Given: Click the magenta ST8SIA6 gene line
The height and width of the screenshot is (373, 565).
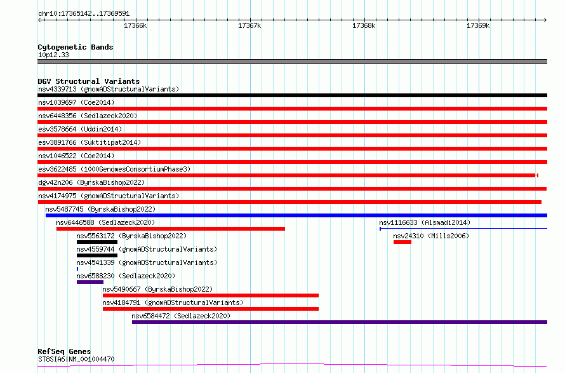Looking at the screenshot, I should point(292,365).
